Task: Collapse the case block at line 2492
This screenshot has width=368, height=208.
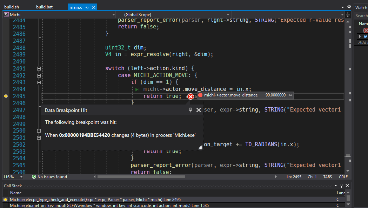Action: coord(39,76)
